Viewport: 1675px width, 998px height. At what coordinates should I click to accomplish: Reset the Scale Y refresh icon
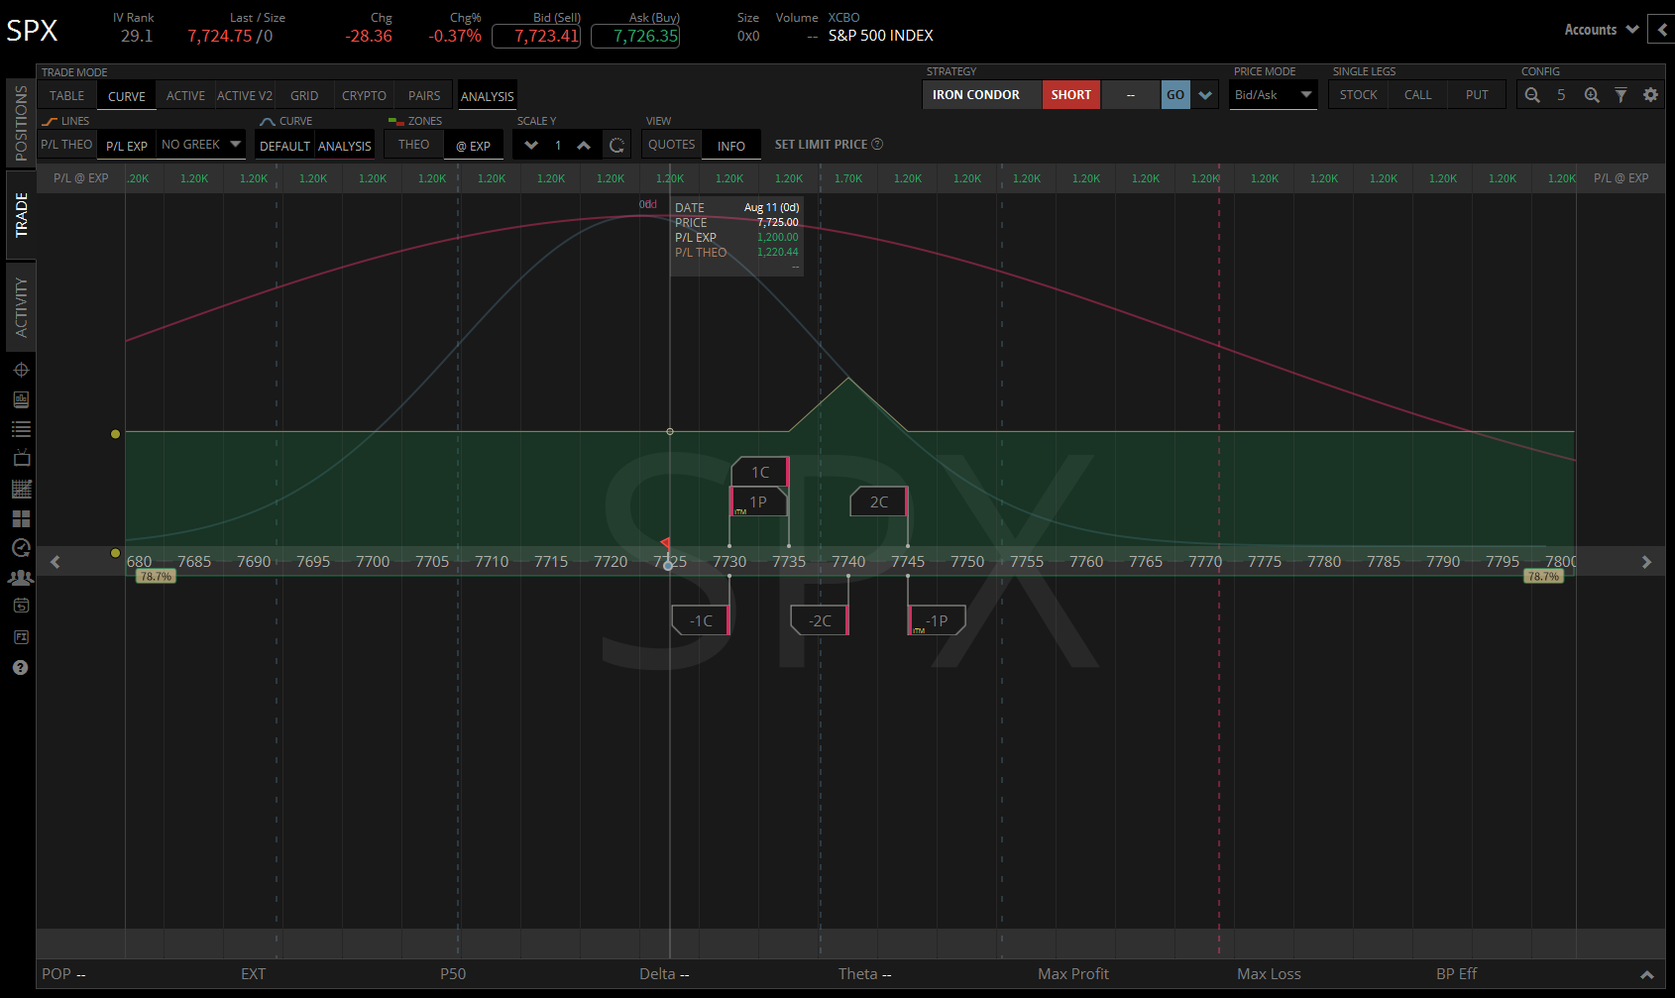click(x=616, y=146)
